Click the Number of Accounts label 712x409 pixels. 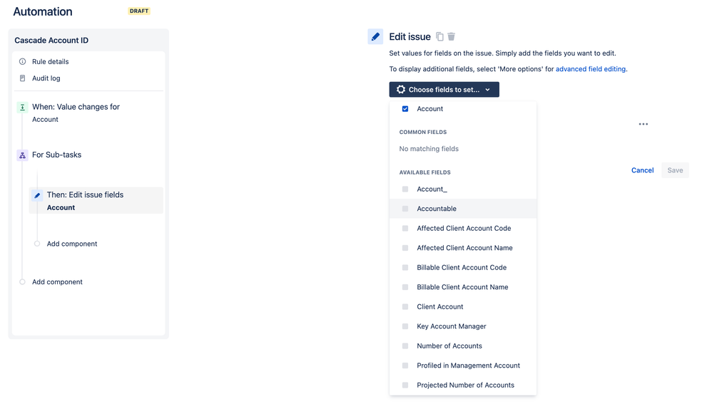pos(449,346)
